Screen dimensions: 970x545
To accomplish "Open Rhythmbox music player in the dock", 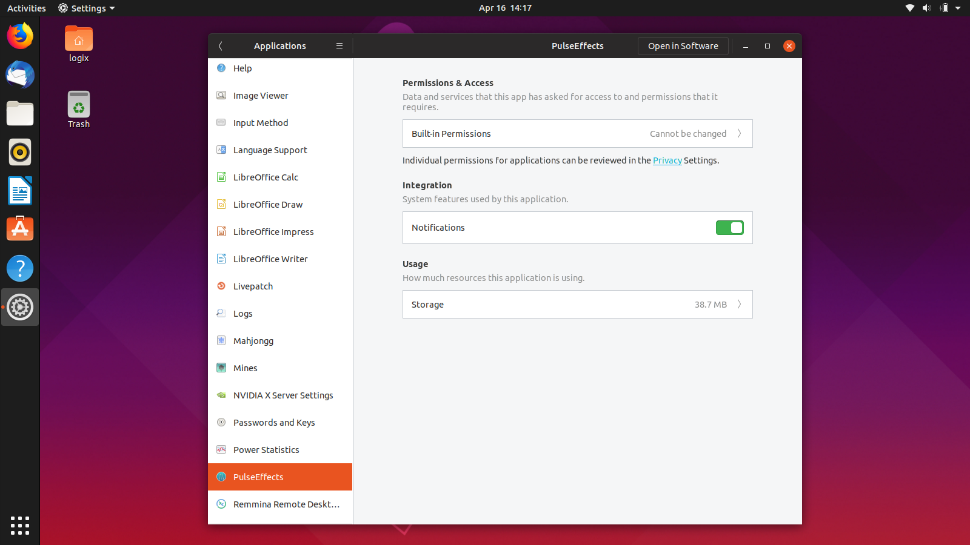I will [x=20, y=152].
